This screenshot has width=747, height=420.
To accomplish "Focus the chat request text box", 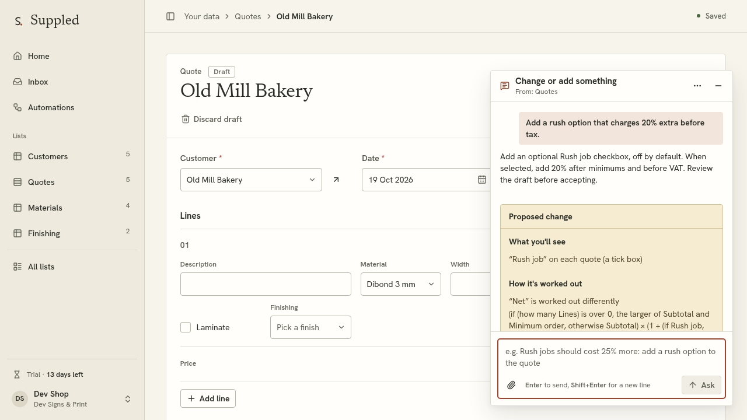I will click(x=612, y=357).
